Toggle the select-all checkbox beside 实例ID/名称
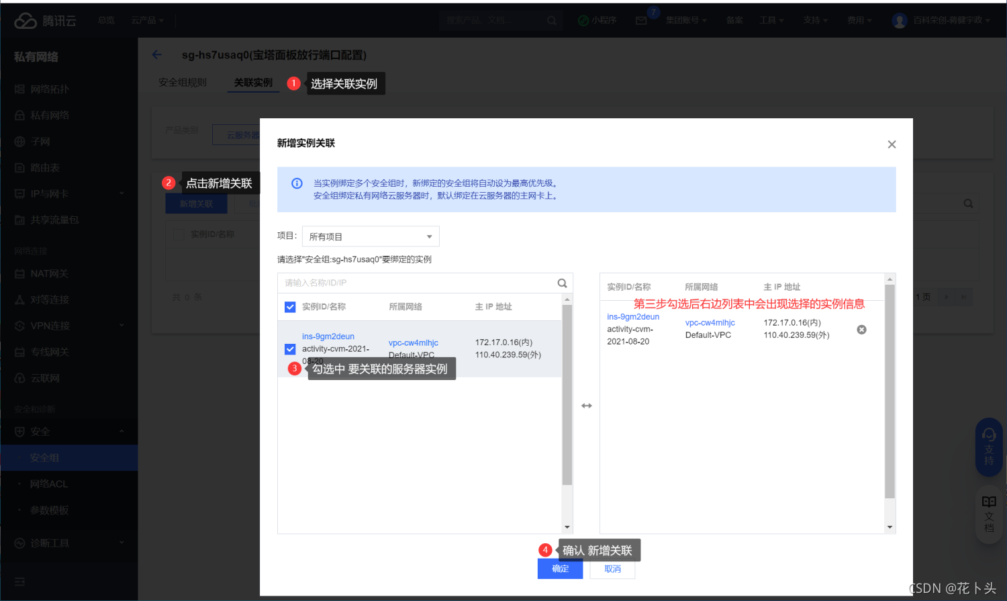 [290, 307]
